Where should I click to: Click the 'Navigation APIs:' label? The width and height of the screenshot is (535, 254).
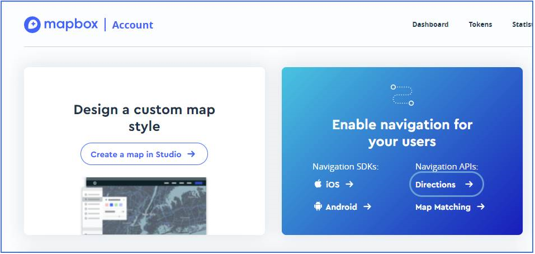click(x=447, y=167)
